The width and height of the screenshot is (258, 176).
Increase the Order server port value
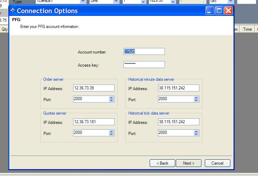[x=111, y=97]
